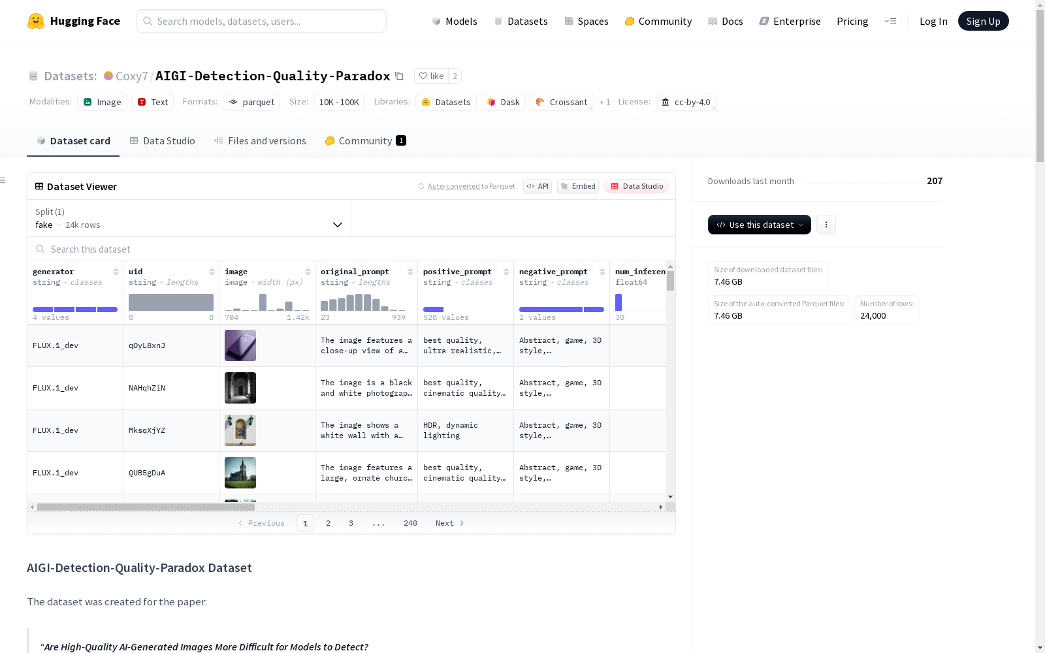Click the Log In link
Viewport: 1045px width, 653px height.
[x=933, y=21]
